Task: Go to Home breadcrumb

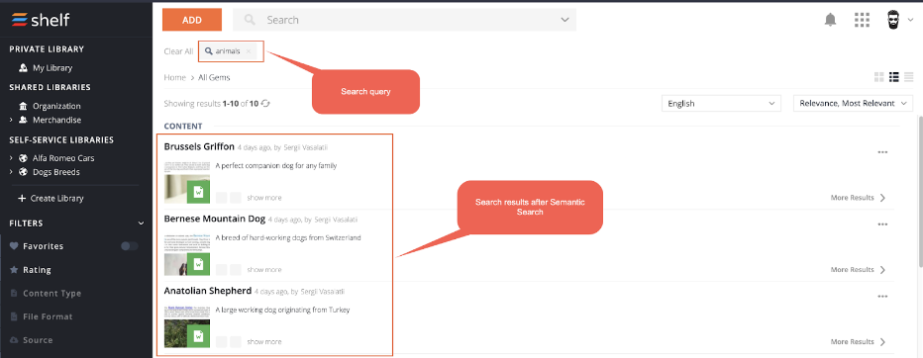Action: tap(175, 77)
